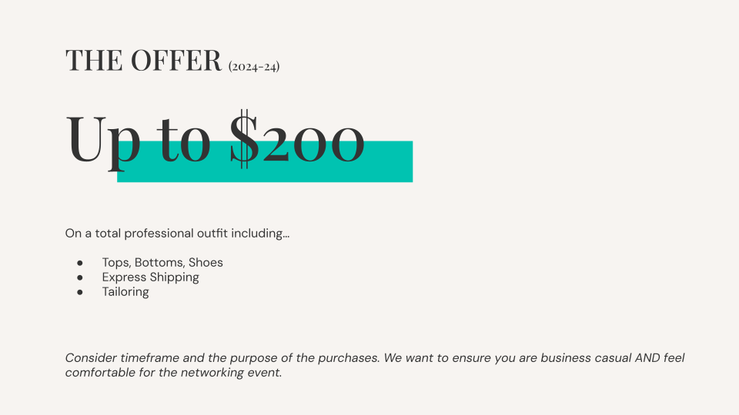
Task: Click the "On a total professional outfit including…" line
Action: (x=177, y=234)
